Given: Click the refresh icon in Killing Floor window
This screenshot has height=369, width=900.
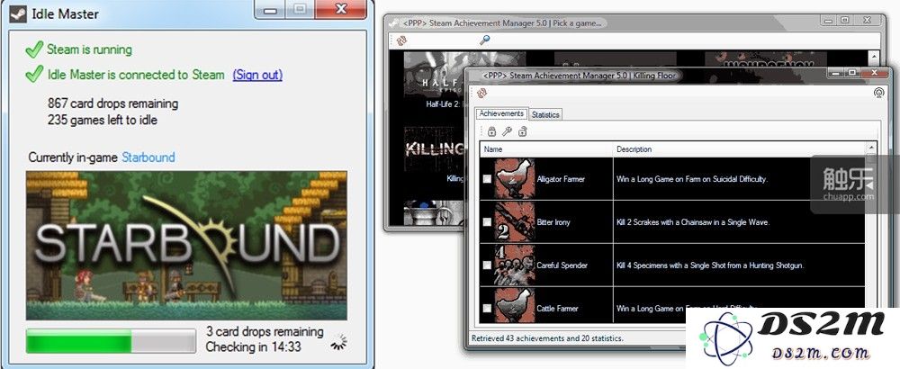Looking at the screenshot, I should click(482, 93).
